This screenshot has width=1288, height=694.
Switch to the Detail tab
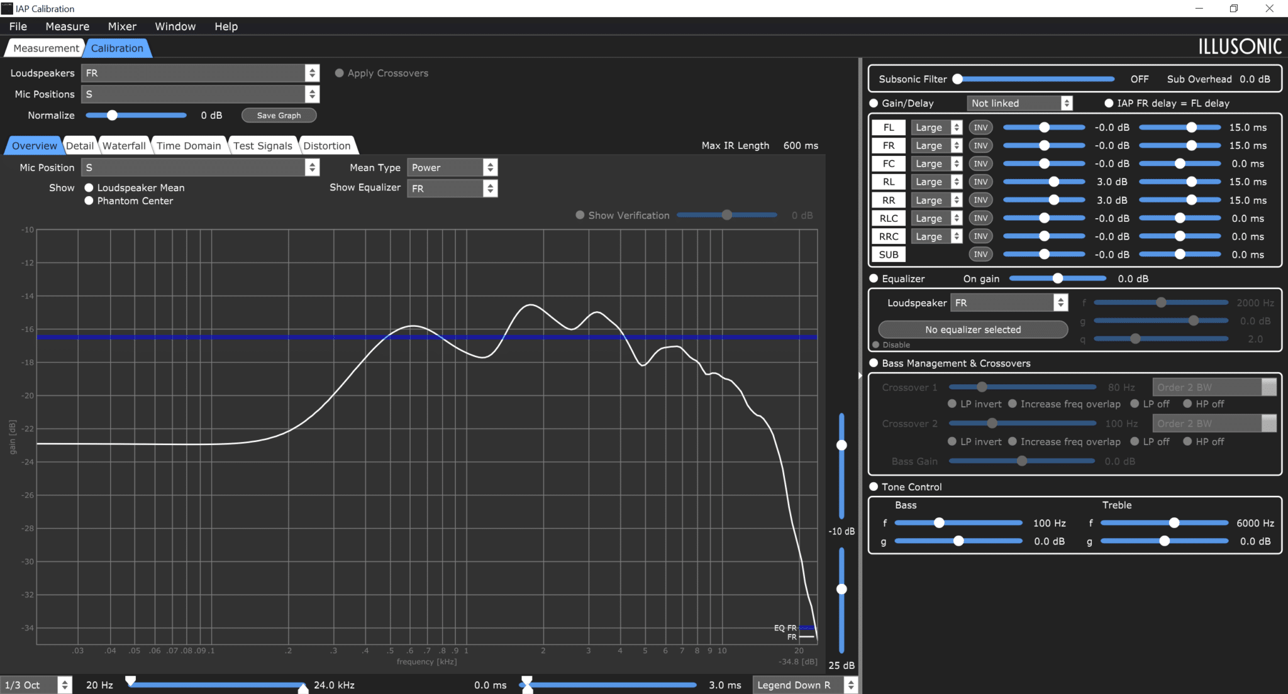[80, 146]
